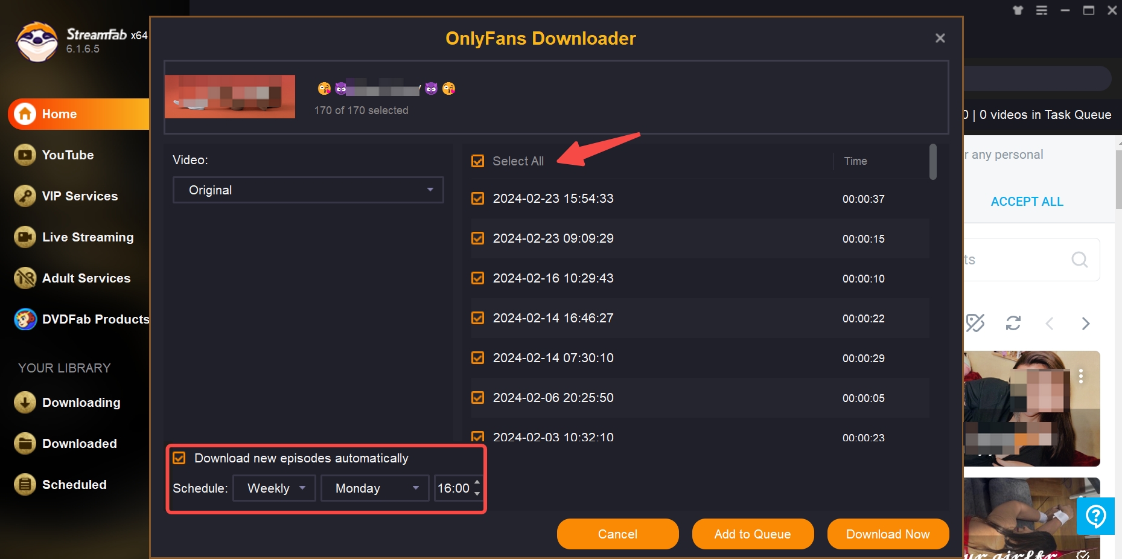
Task: Click the forward arrow in background page
Action: pos(1086,324)
